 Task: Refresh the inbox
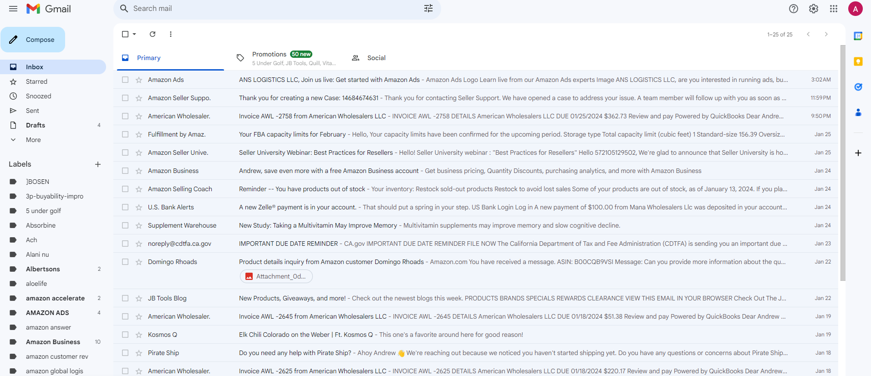153,34
